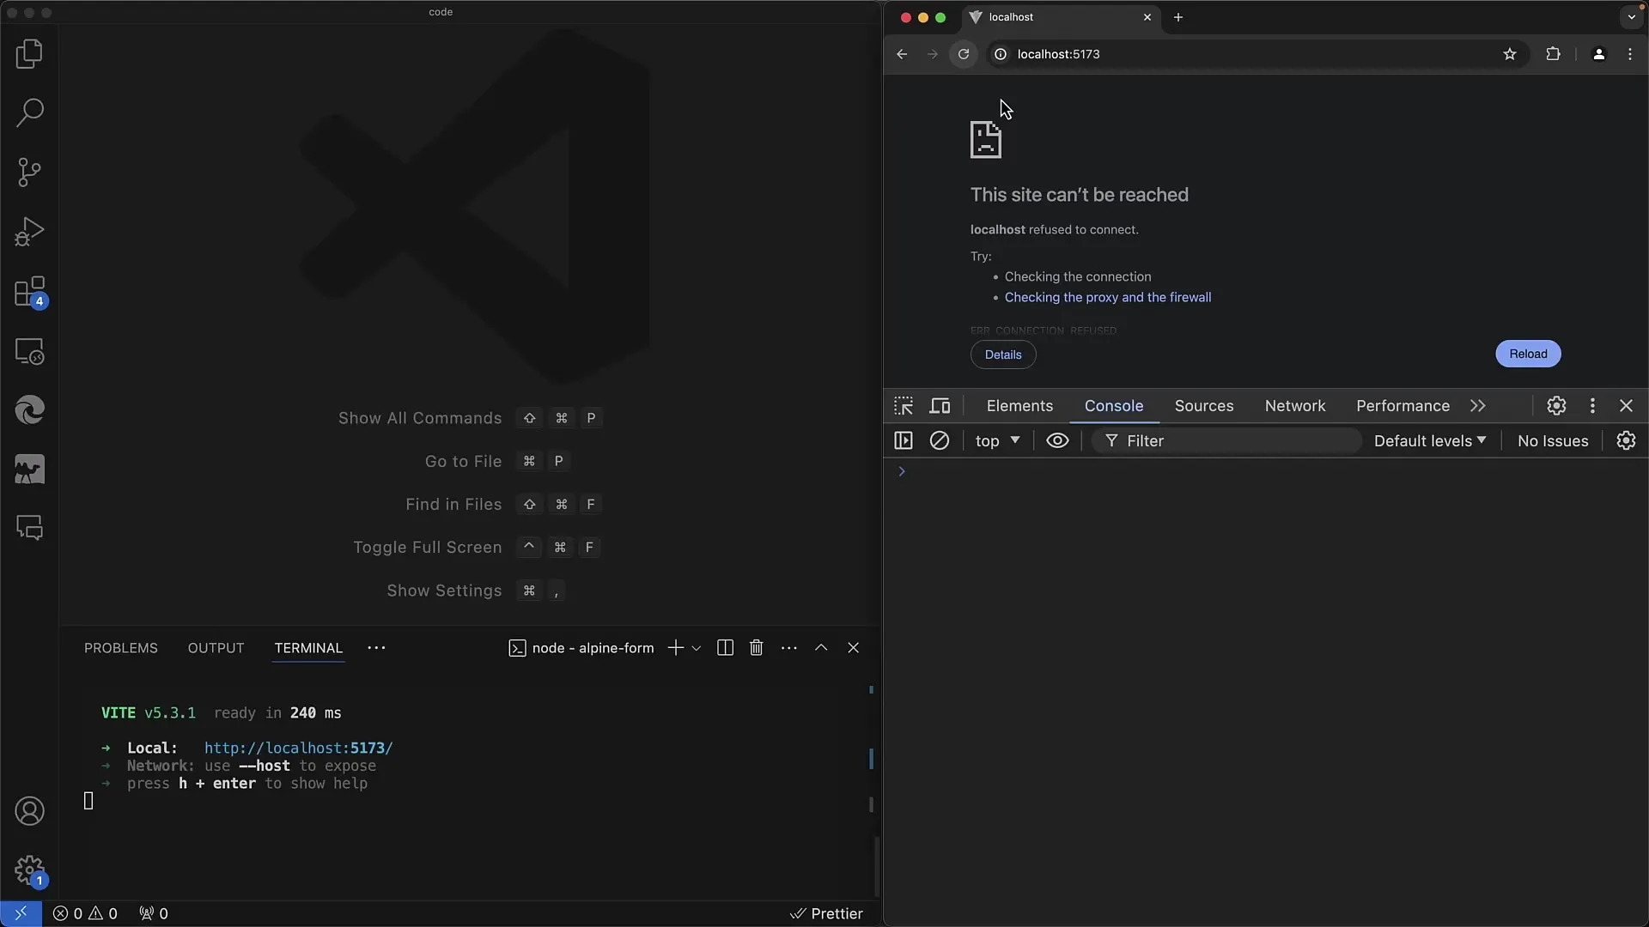The width and height of the screenshot is (1649, 927).
Task: Switch to DevTools Sources tab
Action: tap(1204, 406)
